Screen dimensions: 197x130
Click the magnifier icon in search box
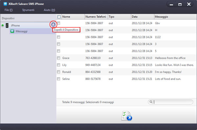(x=151, y=102)
